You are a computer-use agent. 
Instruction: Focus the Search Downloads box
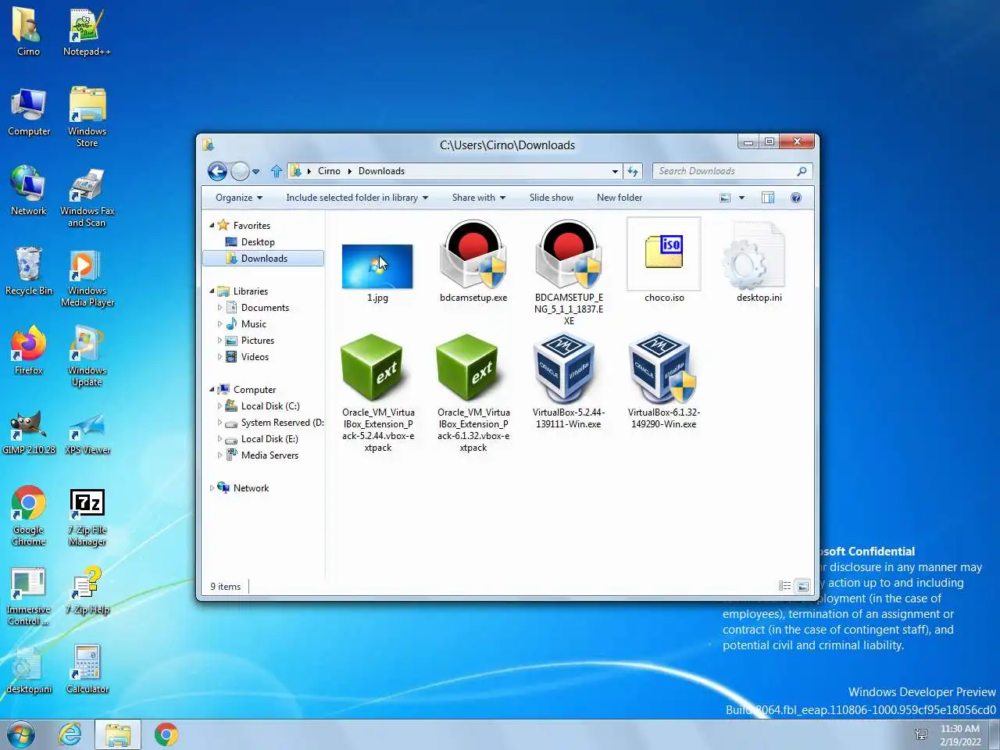pyautogui.click(x=732, y=171)
